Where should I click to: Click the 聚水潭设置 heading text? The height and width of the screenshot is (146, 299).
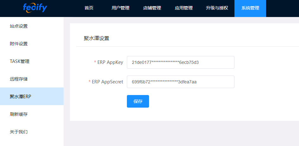click(97, 38)
